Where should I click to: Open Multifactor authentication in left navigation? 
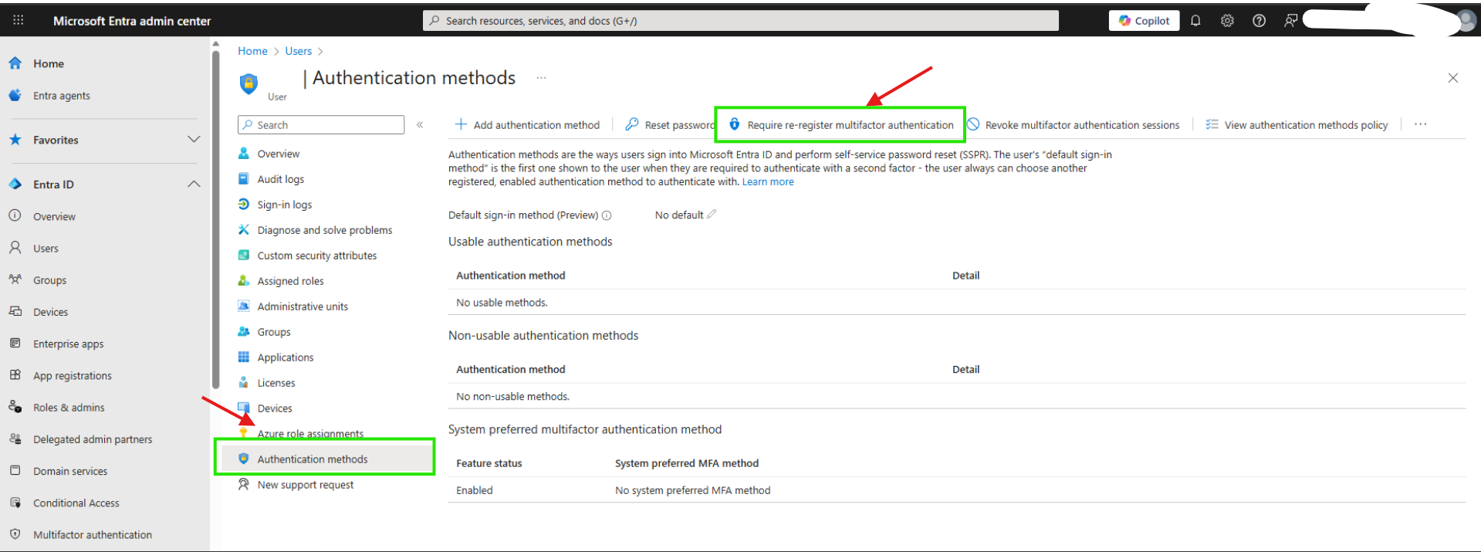click(x=92, y=535)
